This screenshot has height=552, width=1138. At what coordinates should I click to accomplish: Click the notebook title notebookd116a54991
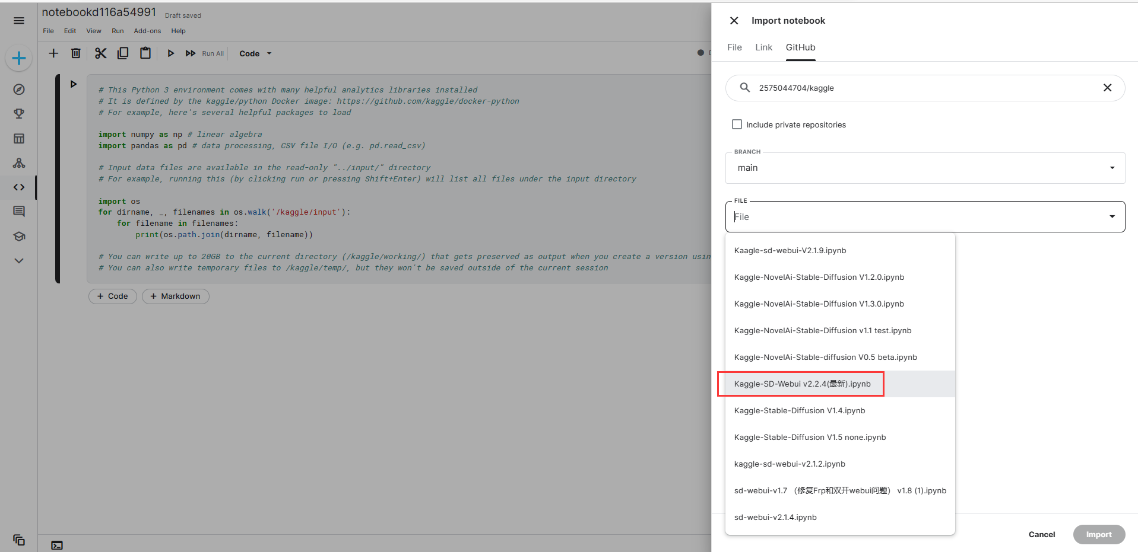(x=99, y=12)
